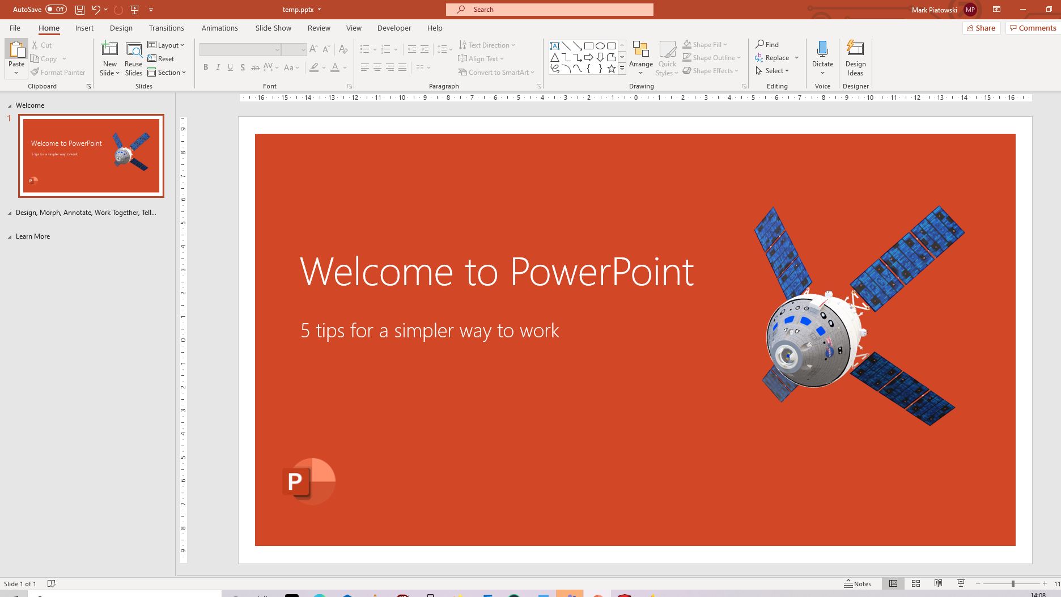
Task: Select the Text Box shape tool
Action: (x=555, y=46)
